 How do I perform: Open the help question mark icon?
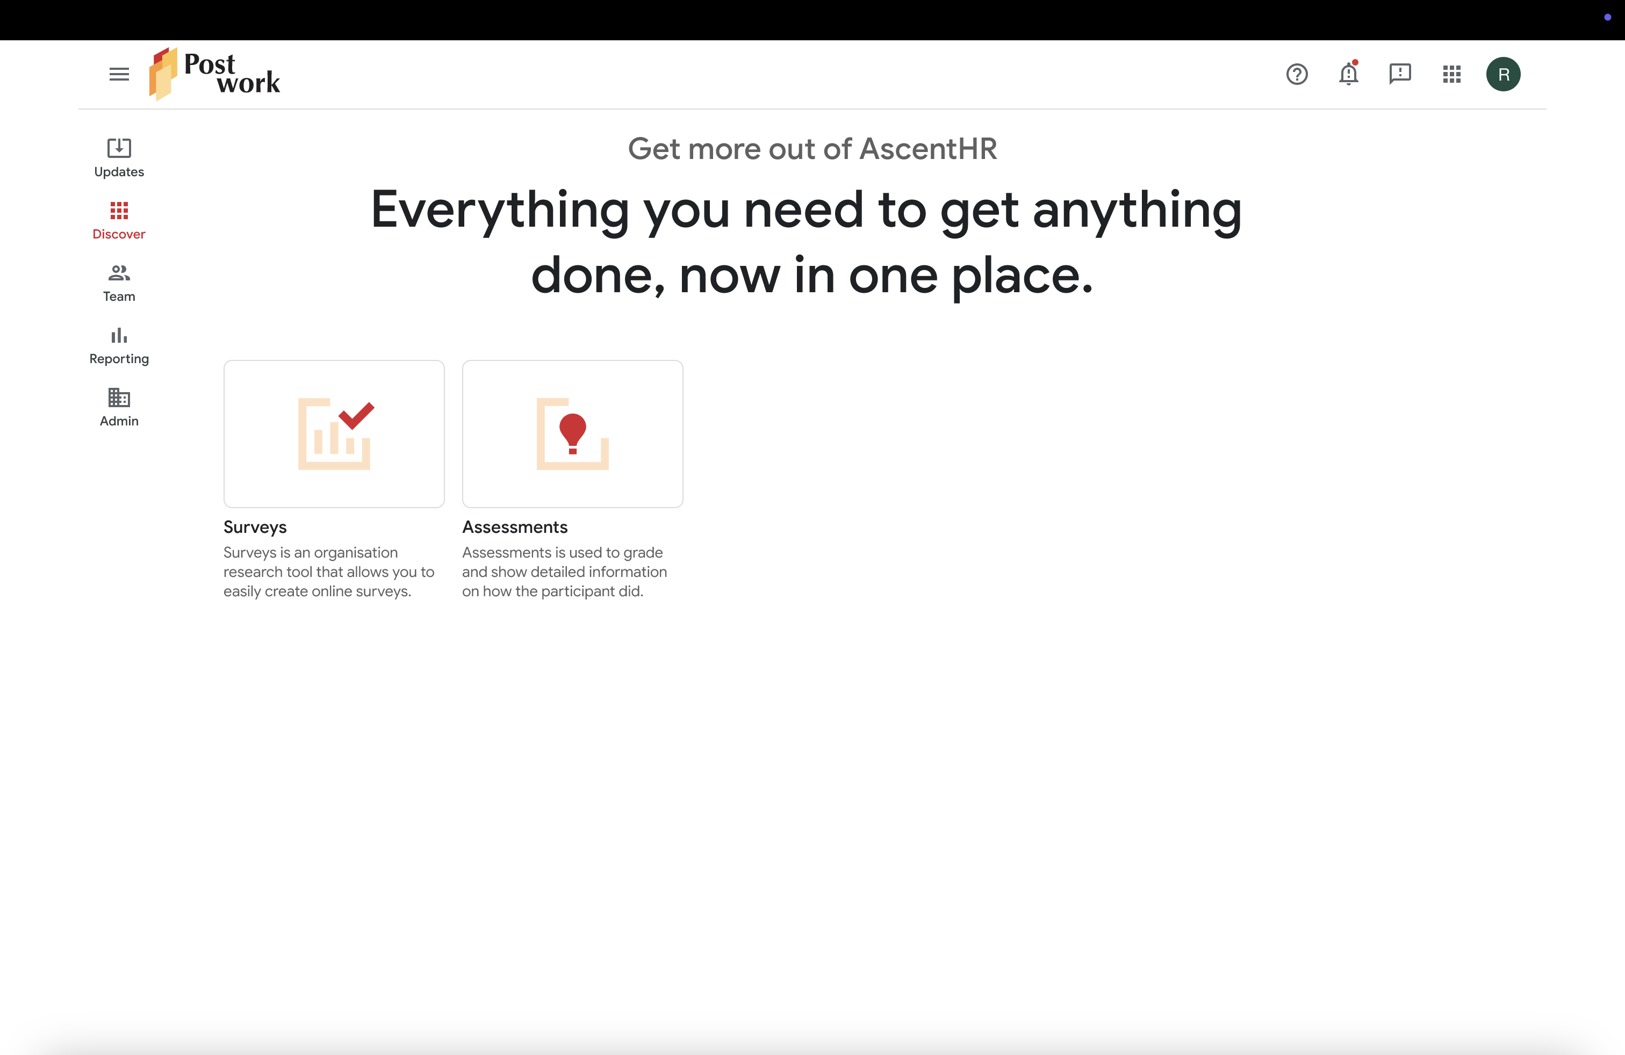tap(1297, 74)
